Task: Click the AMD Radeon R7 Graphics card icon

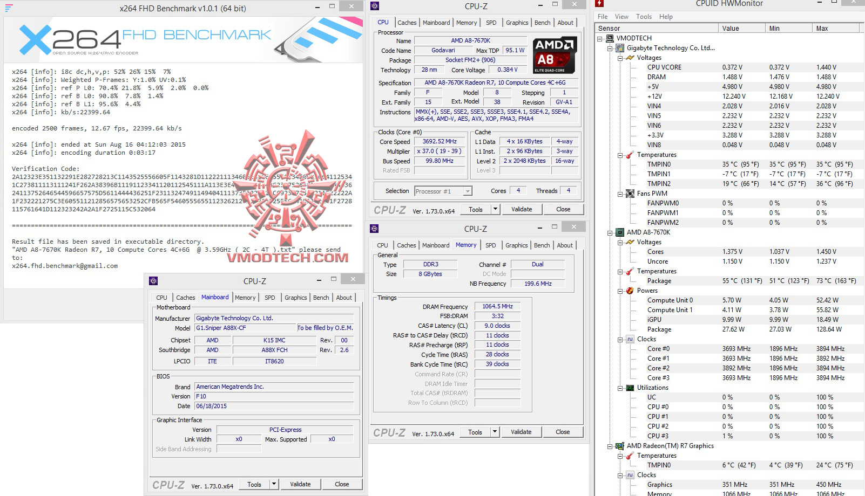Action: click(x=620, y=446)
